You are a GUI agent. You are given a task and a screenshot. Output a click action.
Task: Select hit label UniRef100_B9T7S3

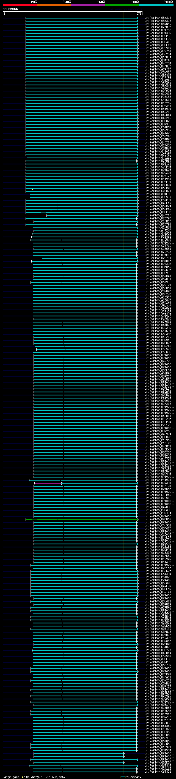158,30
